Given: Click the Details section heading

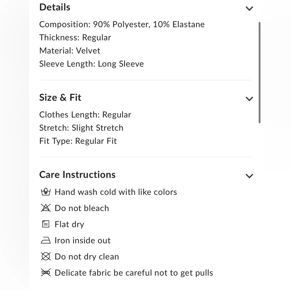Looking at the screenshot, I should [55, 7].
